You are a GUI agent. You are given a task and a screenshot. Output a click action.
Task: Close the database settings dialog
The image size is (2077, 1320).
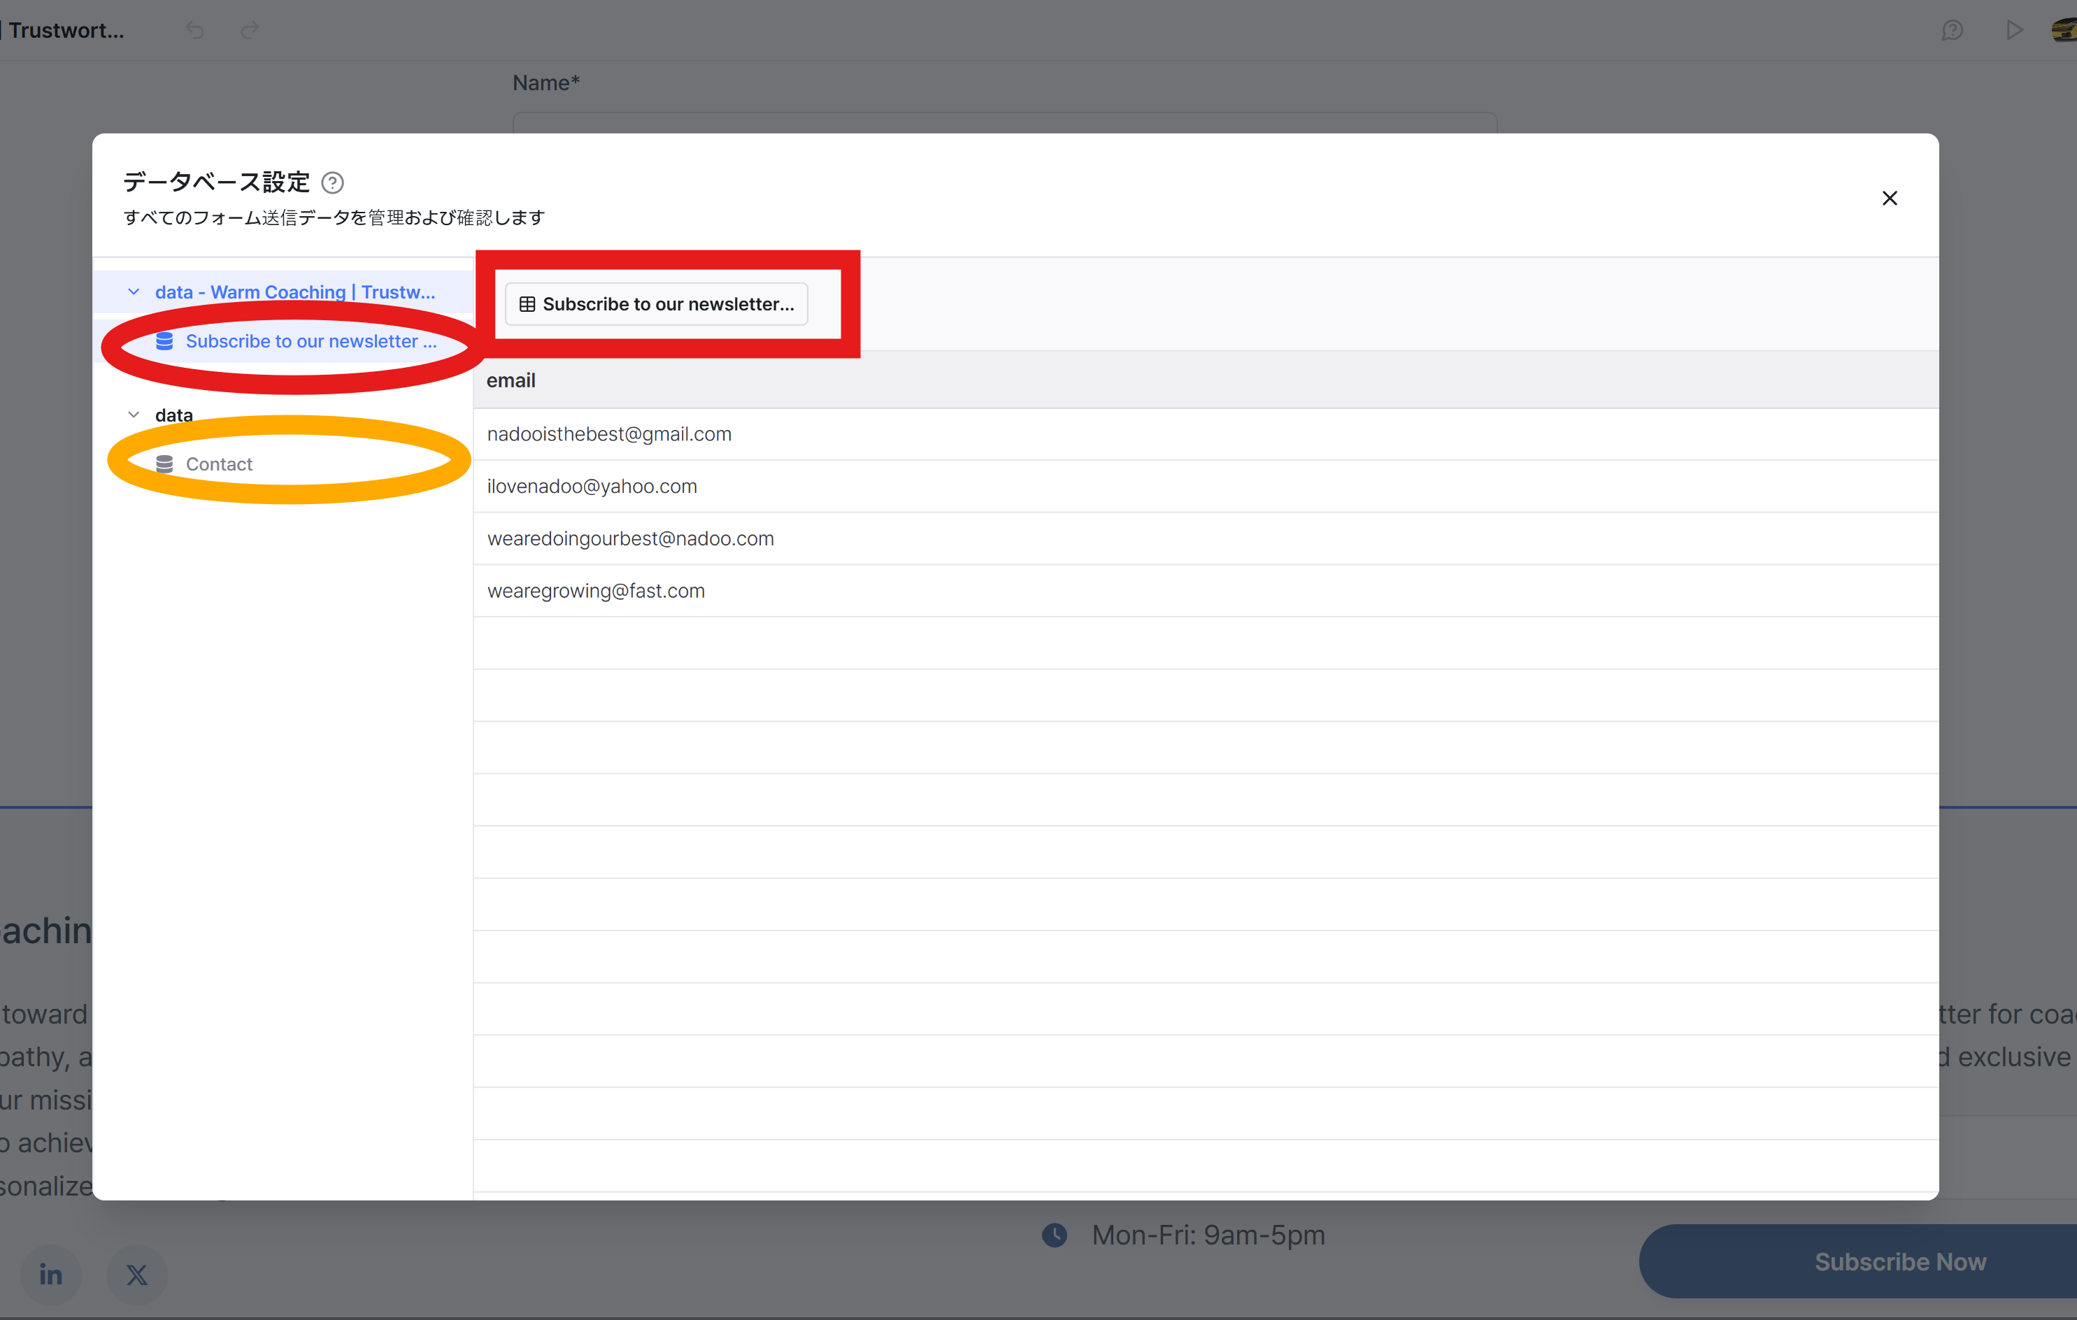[x=1889, y=199]
